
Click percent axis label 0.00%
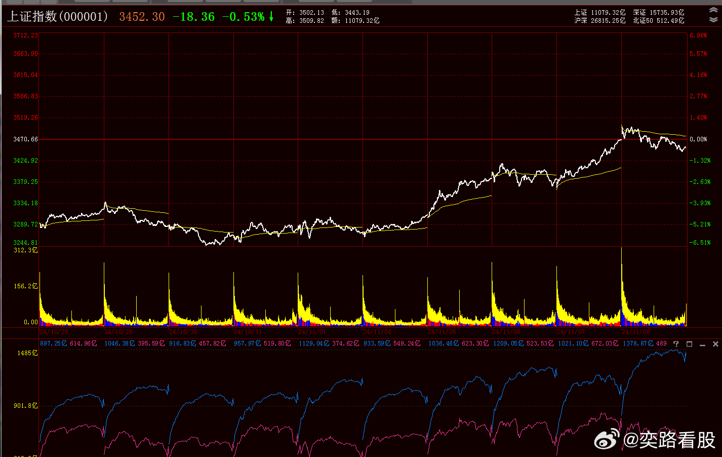point(698,139)
